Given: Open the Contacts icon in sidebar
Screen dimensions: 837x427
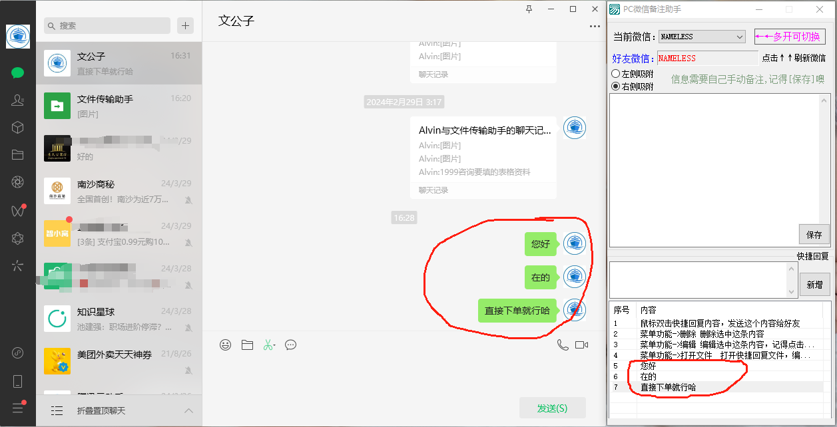Looking at the screenshot, I should click(x=18, y=100).
